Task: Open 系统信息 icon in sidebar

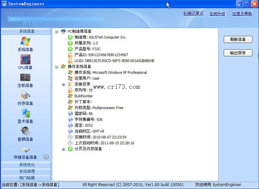Action: click(x=25, y=41)
